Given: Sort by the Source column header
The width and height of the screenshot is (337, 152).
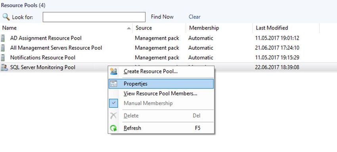Looking at the screenshot, I should pyautogui.click(x=144, y=28).
